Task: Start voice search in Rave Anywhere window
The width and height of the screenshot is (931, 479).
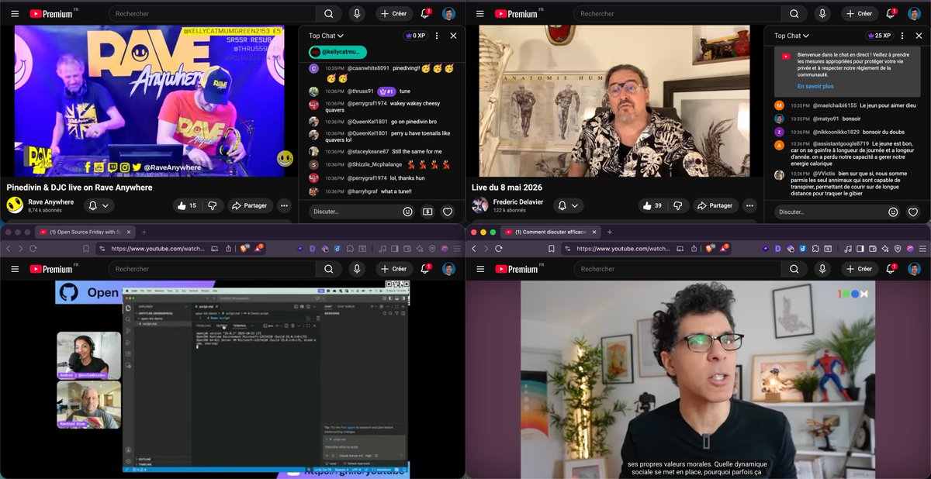Action: click(357, 13)
